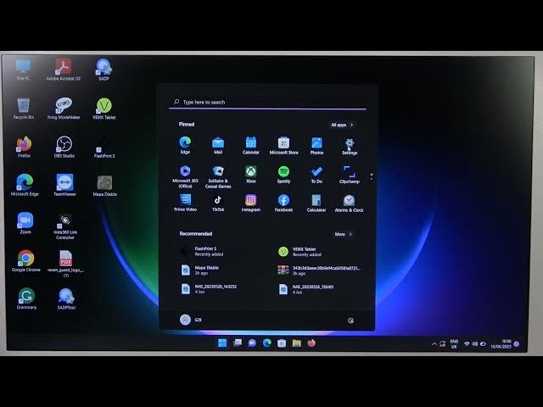The height and width of the screenshot is (407, 543).
Task: Open TikTok in pinned apps
Action: point(218,202)
